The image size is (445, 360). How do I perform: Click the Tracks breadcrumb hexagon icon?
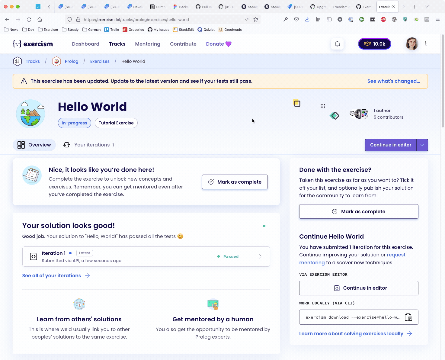point(18,61)
